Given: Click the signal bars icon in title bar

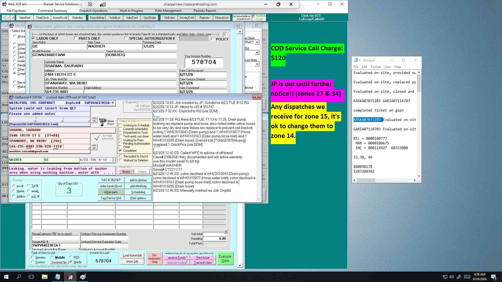Looking at the screenshot, I should click(x=103, y=4).
